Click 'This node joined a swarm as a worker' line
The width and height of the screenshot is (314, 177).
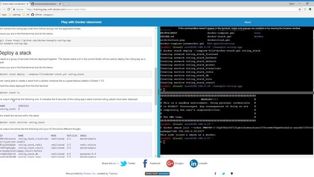coord(188,135)
